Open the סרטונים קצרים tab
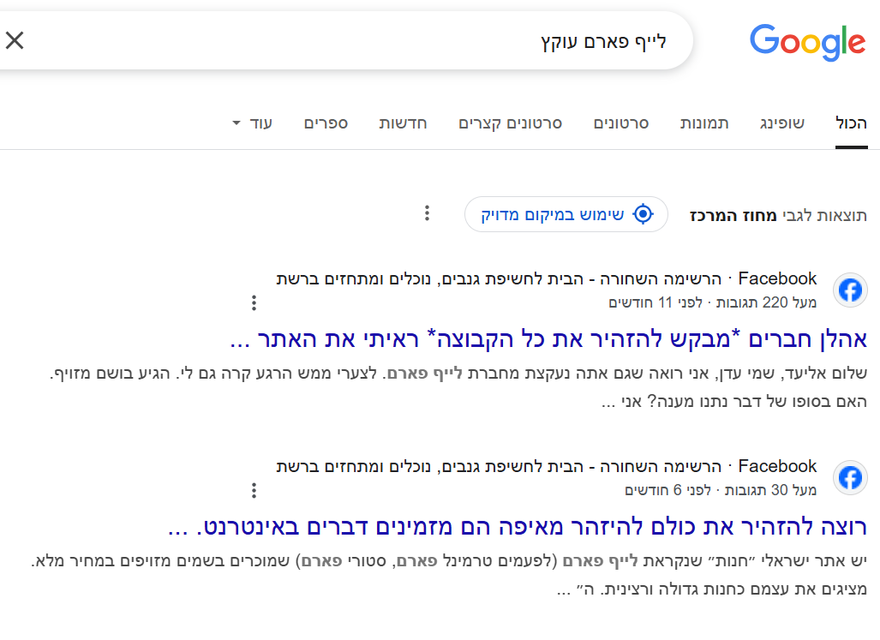 pyautogui.click(x=510, y=123)
